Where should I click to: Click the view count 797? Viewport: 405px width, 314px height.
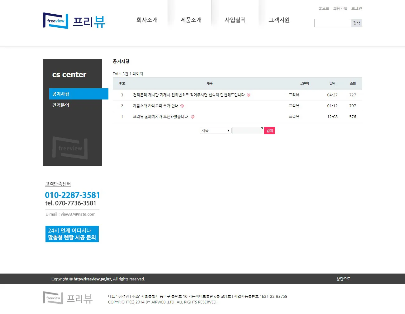click(x=353, y=106)
